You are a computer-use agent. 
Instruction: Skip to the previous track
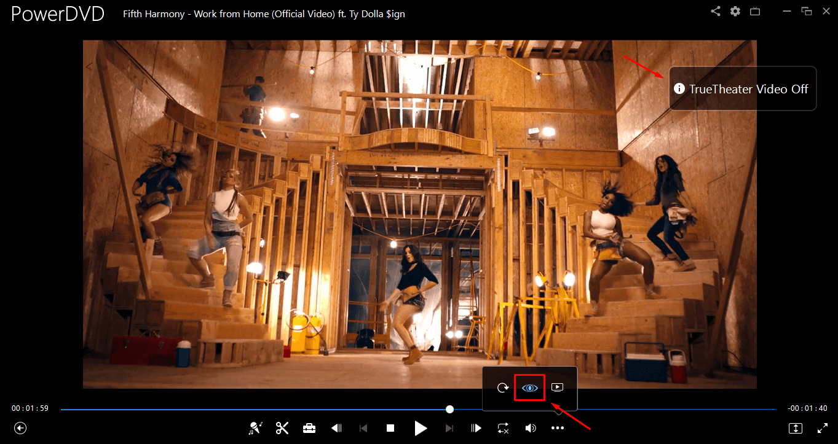coord(363,428)
